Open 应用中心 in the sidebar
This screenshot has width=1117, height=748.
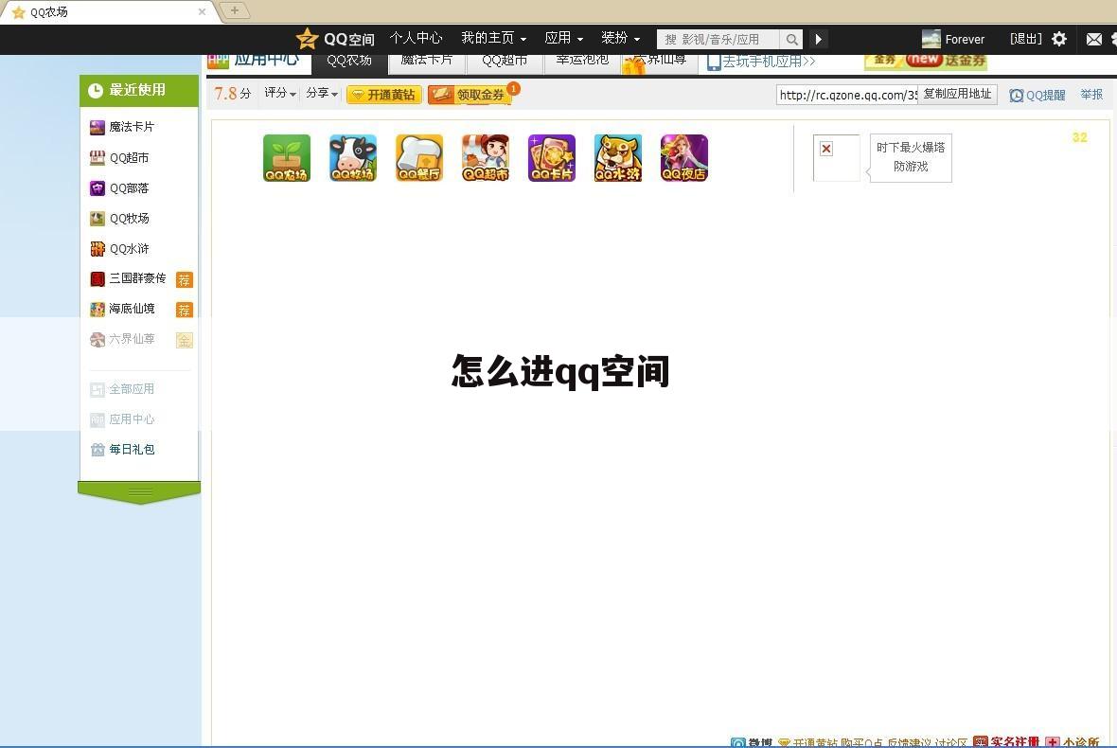pyautogui.click(x=122, y=419)
